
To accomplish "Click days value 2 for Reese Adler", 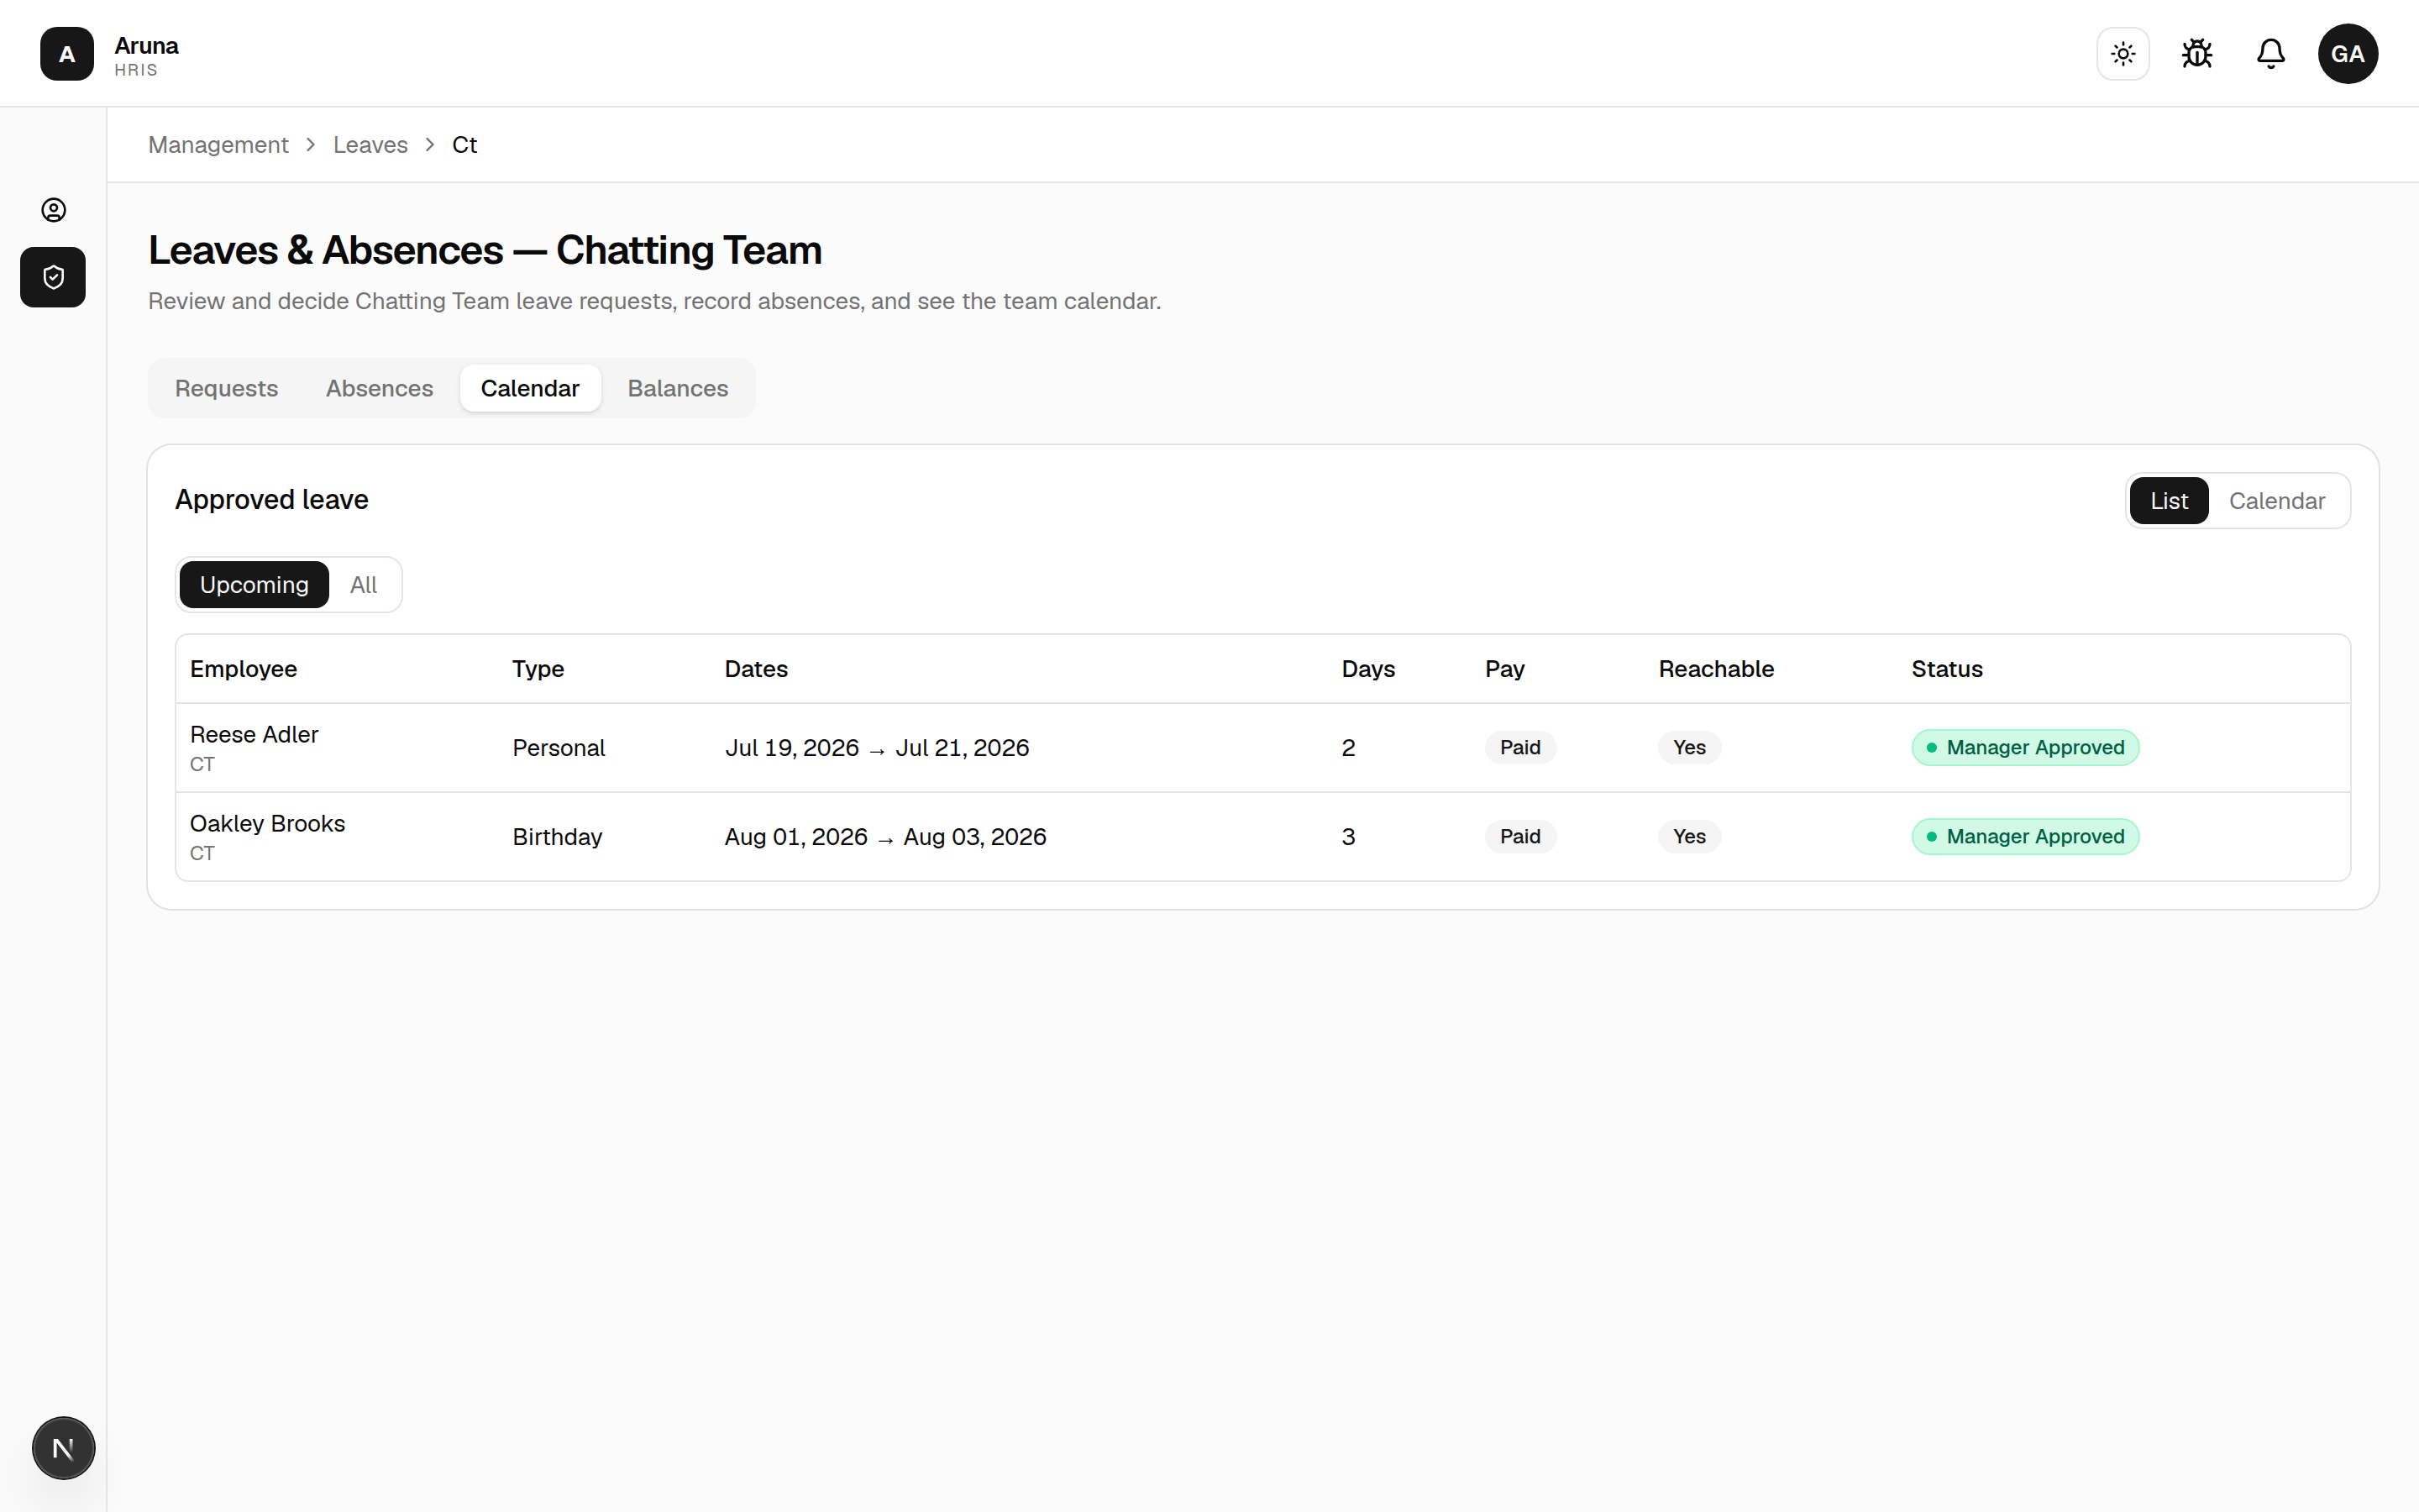I will [1348, 748].
